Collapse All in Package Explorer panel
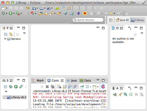 6,34
